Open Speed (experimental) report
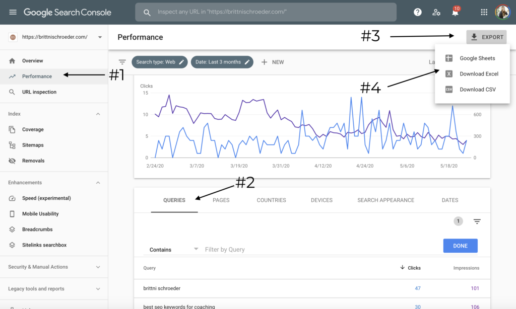 pos(54,198)
